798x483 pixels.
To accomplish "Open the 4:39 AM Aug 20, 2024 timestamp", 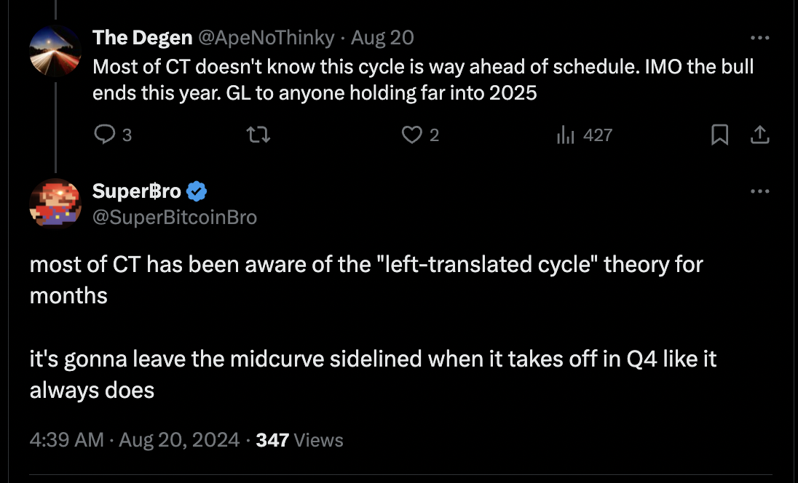I will [x=135, y=440].
